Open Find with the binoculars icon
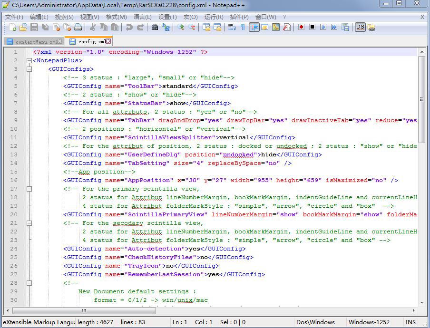Viewport: 430px width, 328px height. [155, 27]
